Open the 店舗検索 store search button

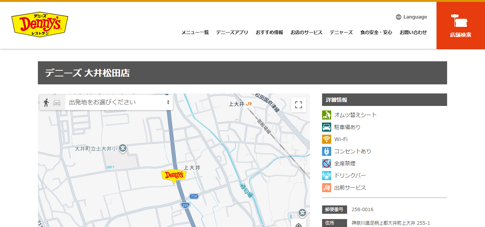tap(461, 25)
